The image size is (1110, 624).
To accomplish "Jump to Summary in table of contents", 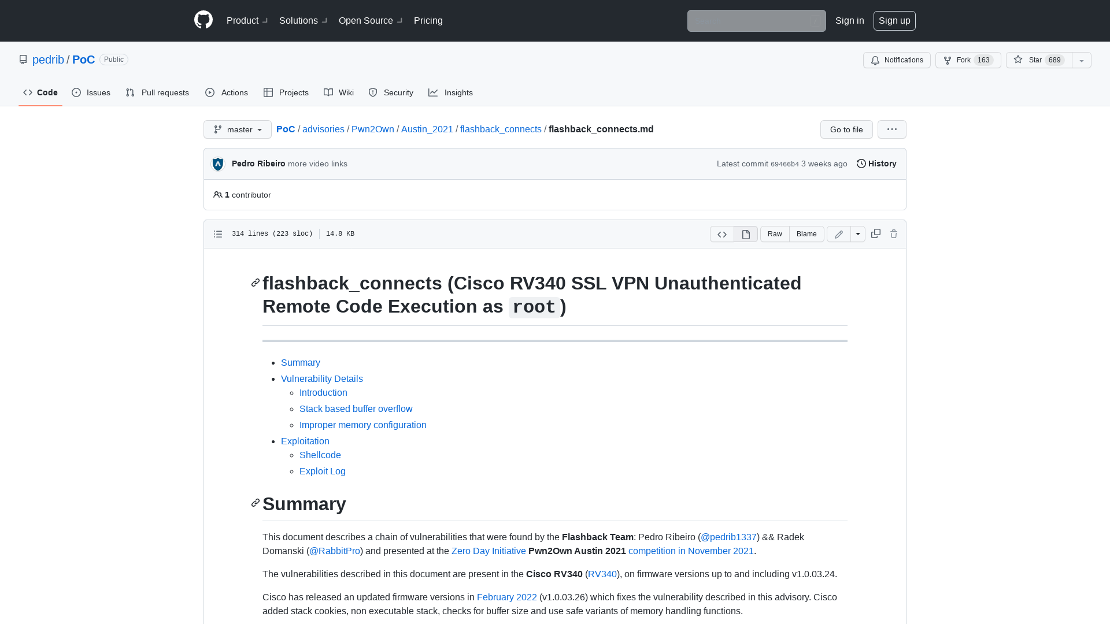I will coord(301,363).
